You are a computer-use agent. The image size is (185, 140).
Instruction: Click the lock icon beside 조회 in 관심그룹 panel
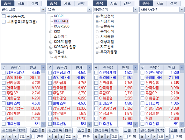43,130
